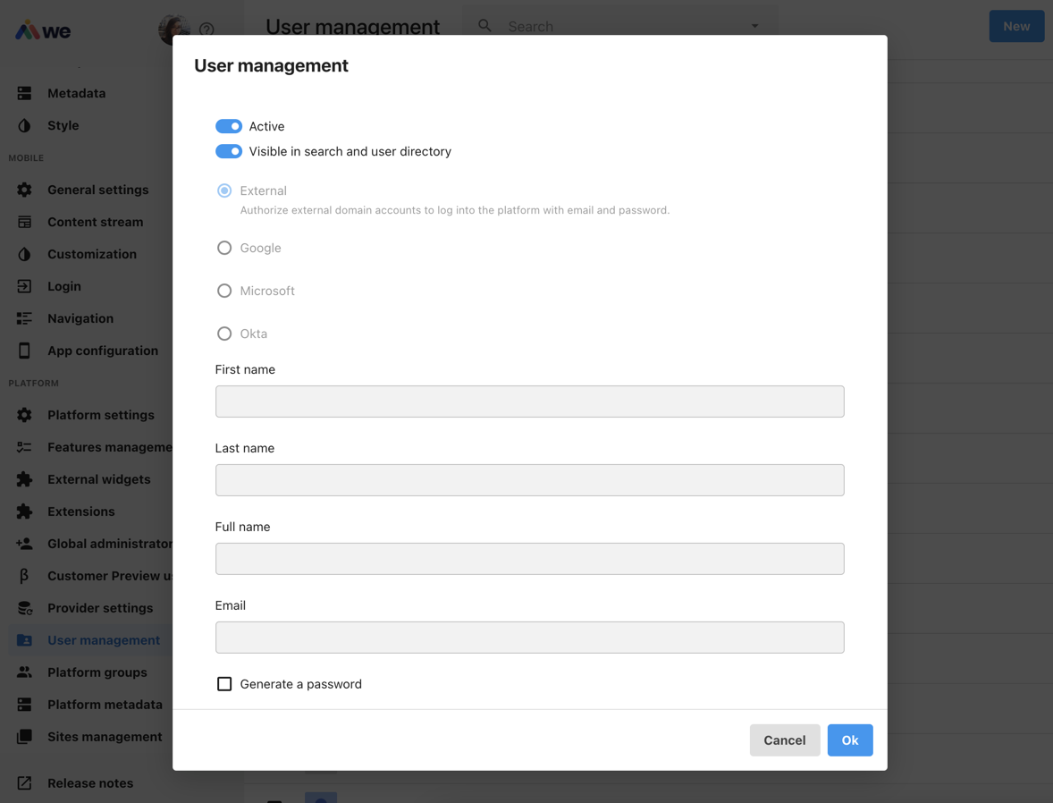Open the help question mark icon
This screenshot has height=803, width=1053.
click(x=206, y=30)
